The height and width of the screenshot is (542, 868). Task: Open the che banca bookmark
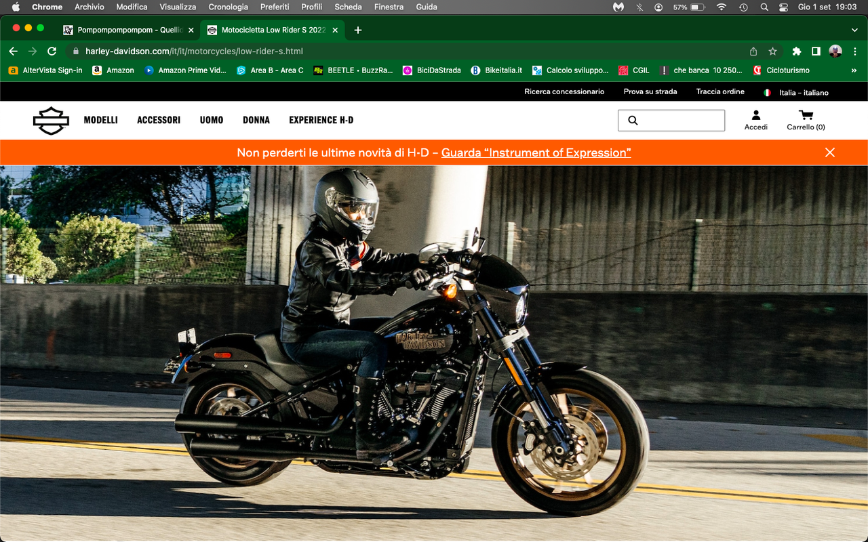click(701, 70)
